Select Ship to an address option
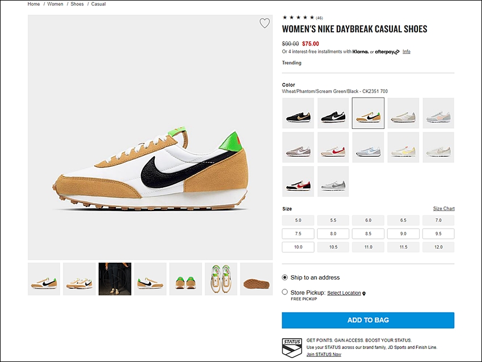The width and height of the screenshot is (482, 362). (285, 277)
